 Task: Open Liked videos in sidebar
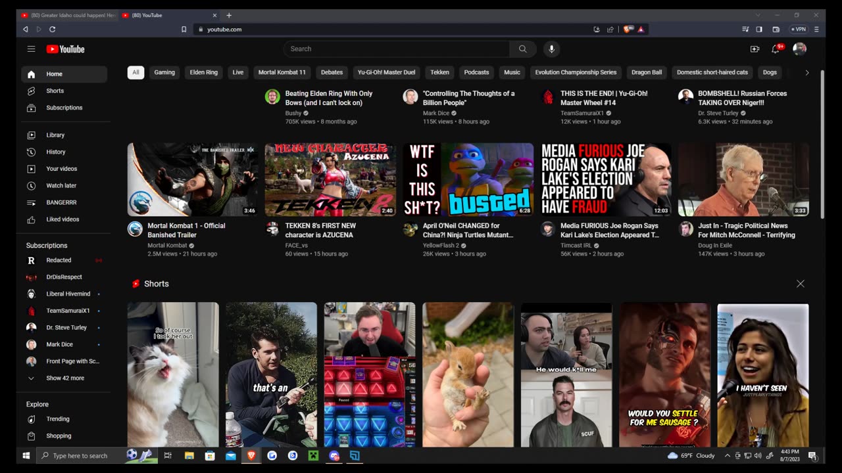(x=64, y=219)
